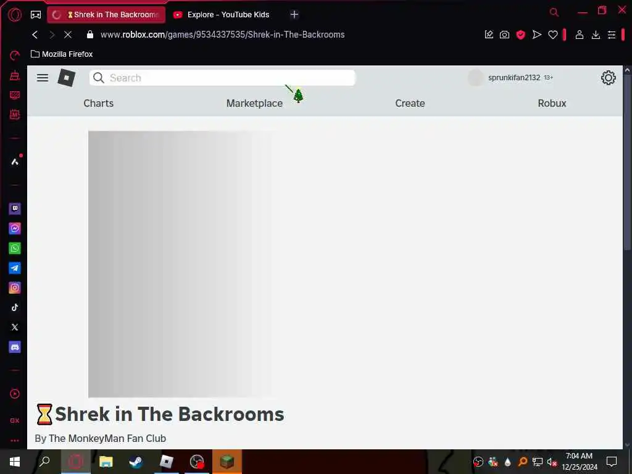Open Create in Roblox navigation
632x474 pixels.
click(x=410, y=103)
